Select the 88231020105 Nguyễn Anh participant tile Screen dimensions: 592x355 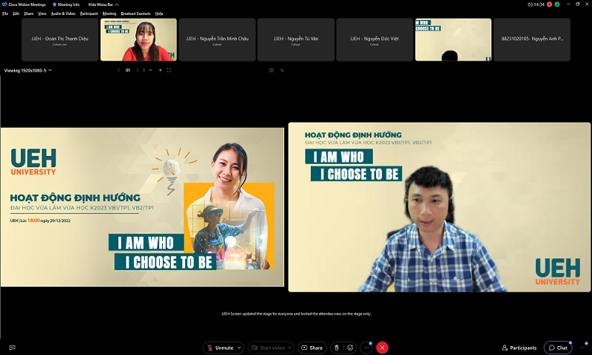[x=532, y=40]
